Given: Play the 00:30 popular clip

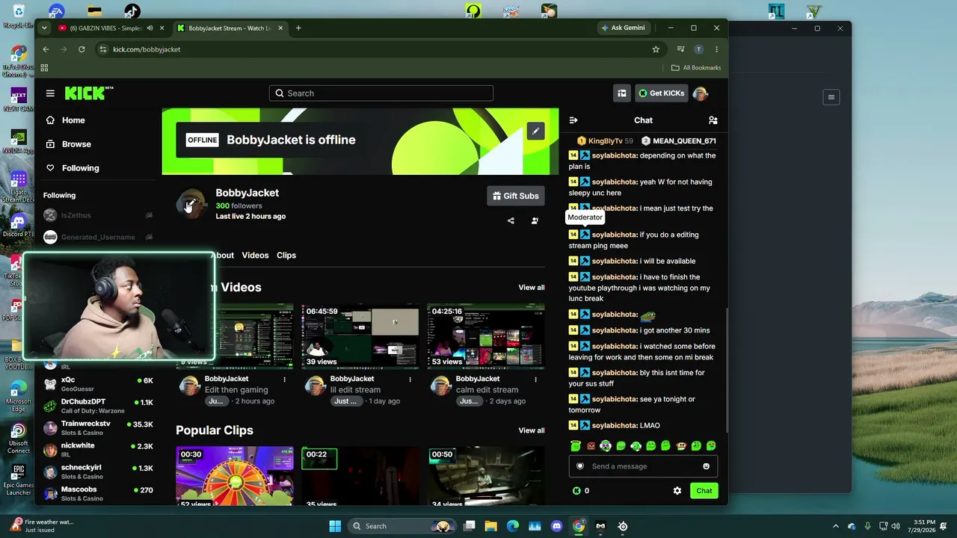Looking at the screenshot, I should (235, 476).
